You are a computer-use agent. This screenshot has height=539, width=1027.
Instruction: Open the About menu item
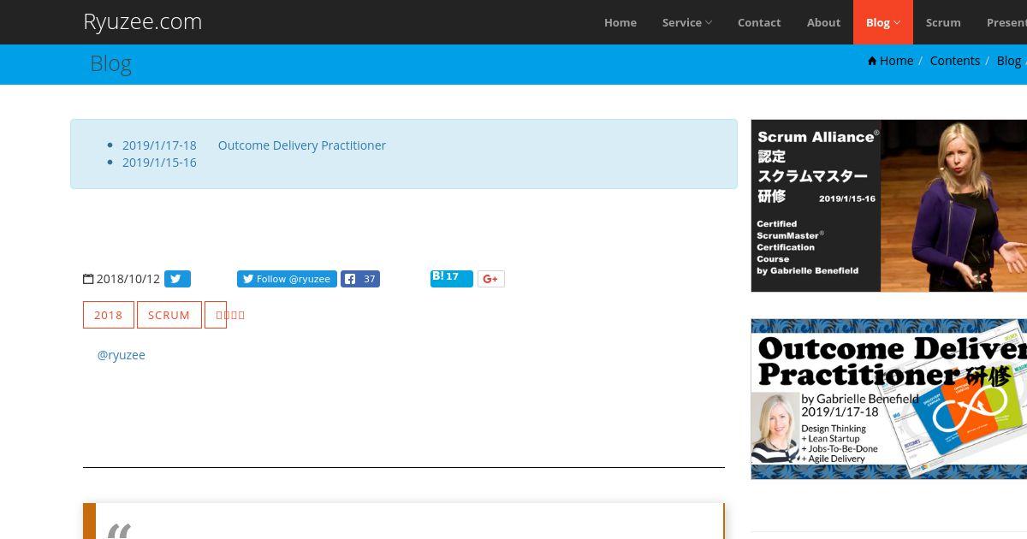[x=823, y=22]
